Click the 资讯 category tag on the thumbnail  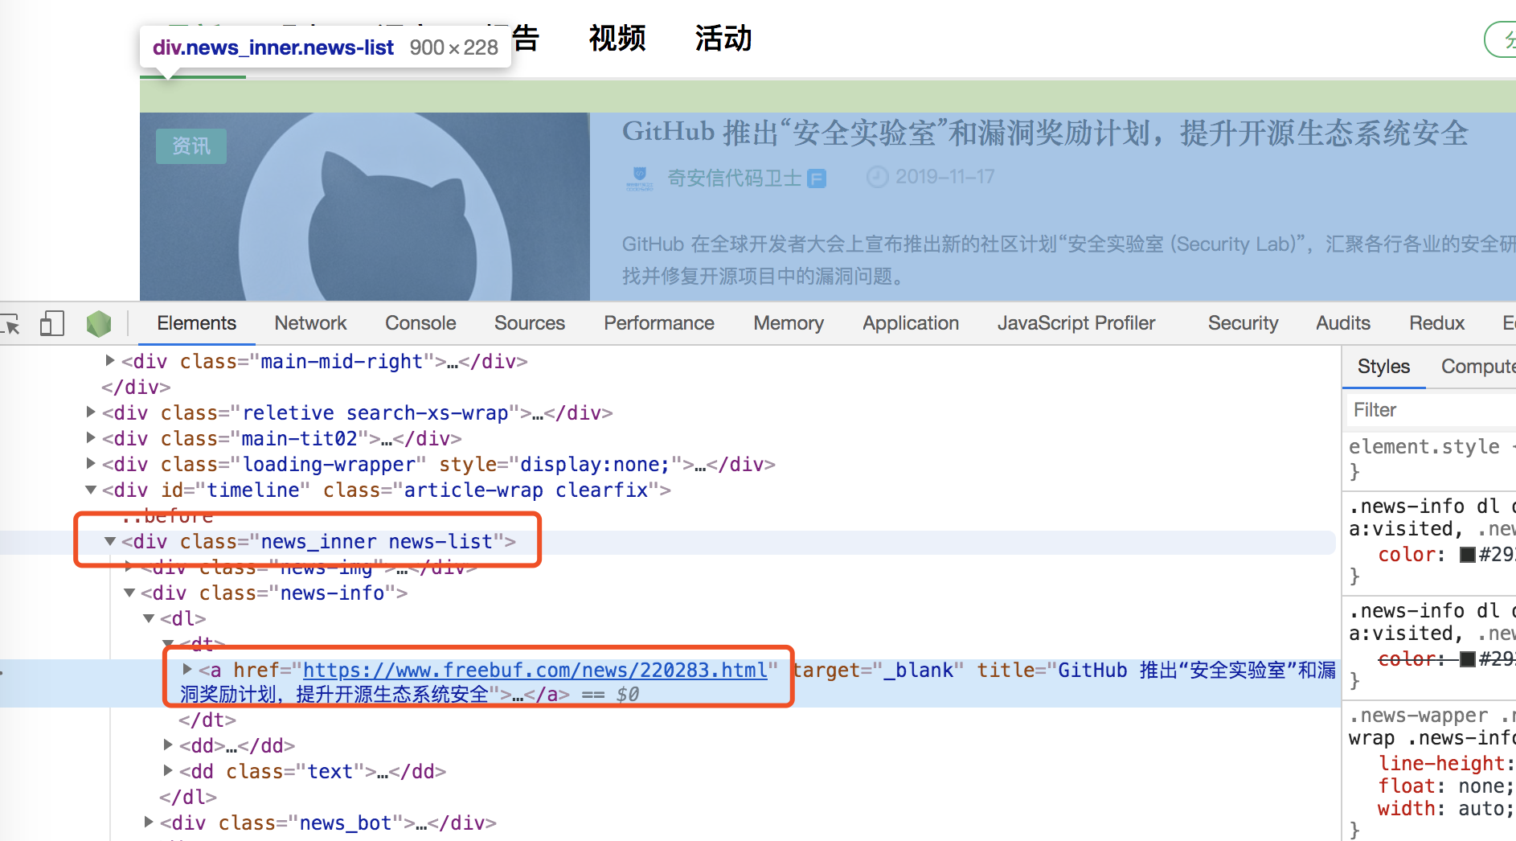click(191, 146)
